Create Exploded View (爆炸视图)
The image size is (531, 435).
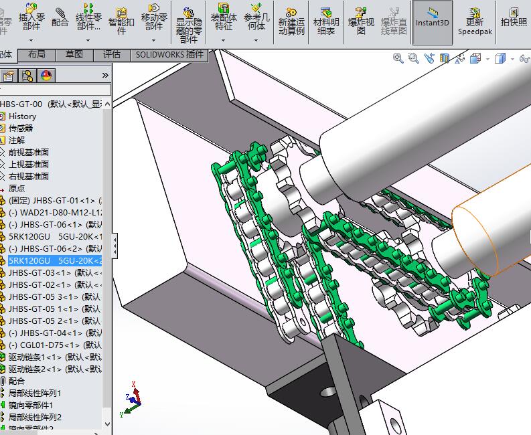coord(361,21)
